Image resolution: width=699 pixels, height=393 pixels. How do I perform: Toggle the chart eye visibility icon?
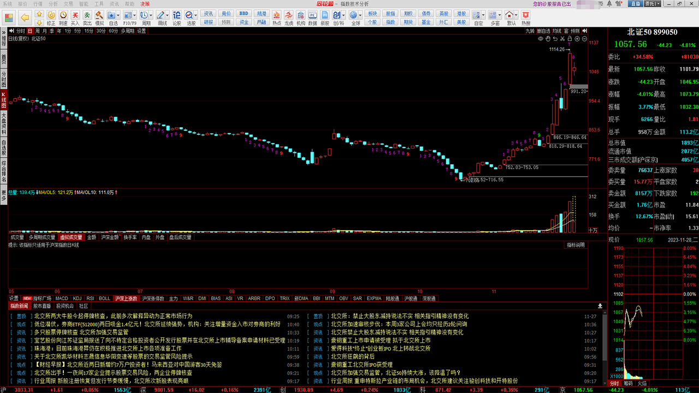pyautogui.click(x=541, y=39)
